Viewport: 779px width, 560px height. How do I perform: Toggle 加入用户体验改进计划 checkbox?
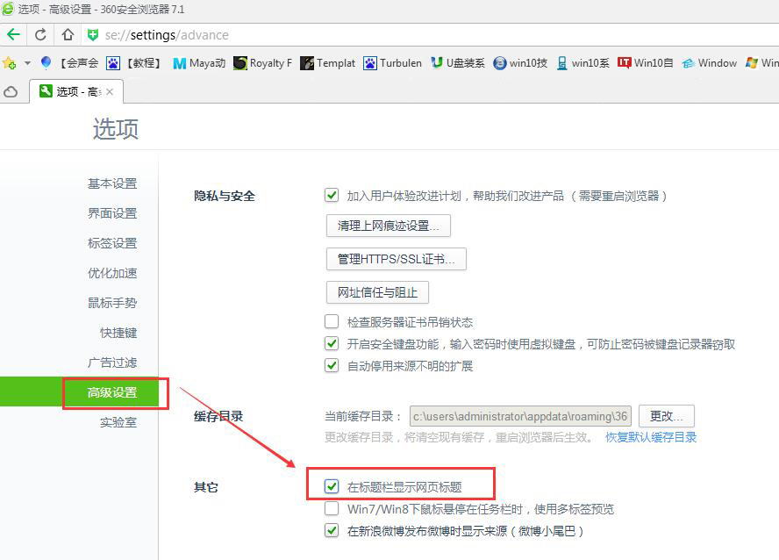pyautogui.click(x=332, y=195)
